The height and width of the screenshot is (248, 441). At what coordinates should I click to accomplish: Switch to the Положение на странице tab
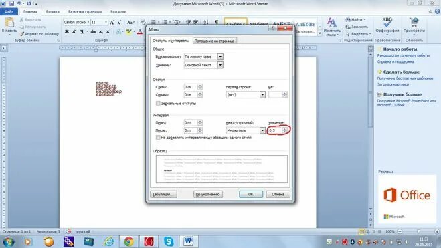(214, 41)
